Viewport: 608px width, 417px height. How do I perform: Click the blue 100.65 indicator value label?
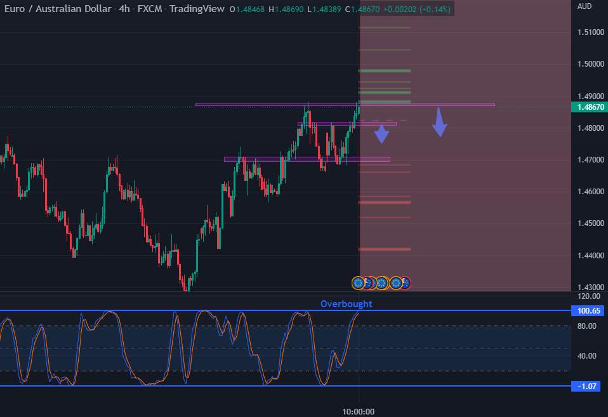click(x=588, y=311)
